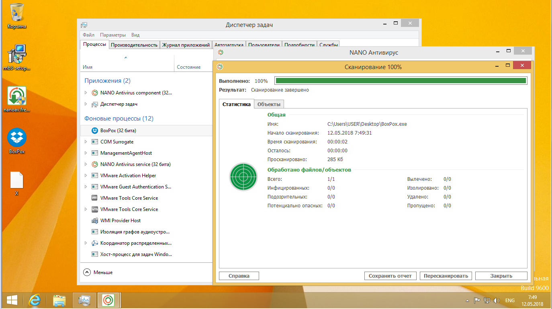Click the Сохранить отчет button
This screenshot has width=552, height=309.
(390, 276)
